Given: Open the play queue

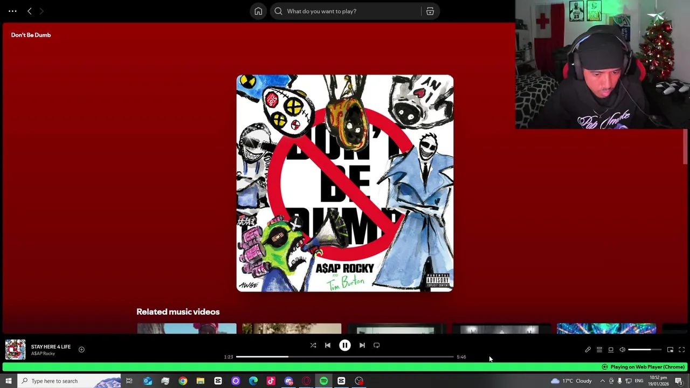Looking at the screenshot, I should [x=599, y=350].
